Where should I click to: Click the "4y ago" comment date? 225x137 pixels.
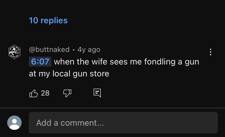click(89, 50)
